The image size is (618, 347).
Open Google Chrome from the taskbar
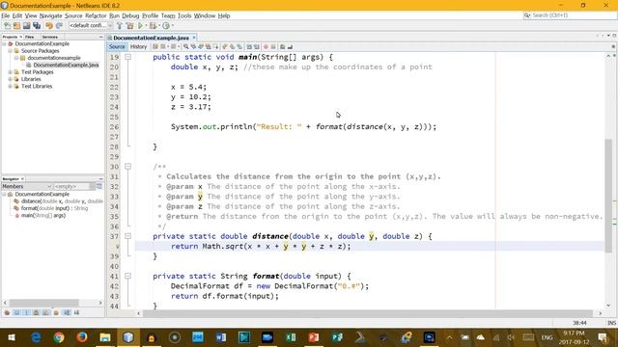59,337
